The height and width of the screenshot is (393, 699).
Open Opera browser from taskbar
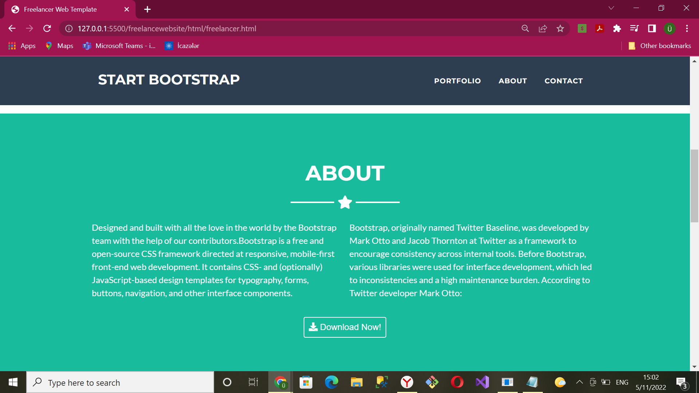tap(457, 382)
